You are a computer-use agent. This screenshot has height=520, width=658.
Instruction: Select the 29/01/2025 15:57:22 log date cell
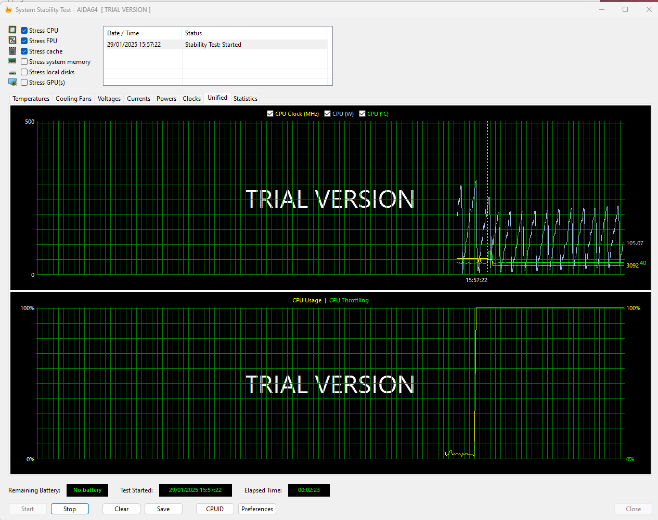[x=134, y=45]
